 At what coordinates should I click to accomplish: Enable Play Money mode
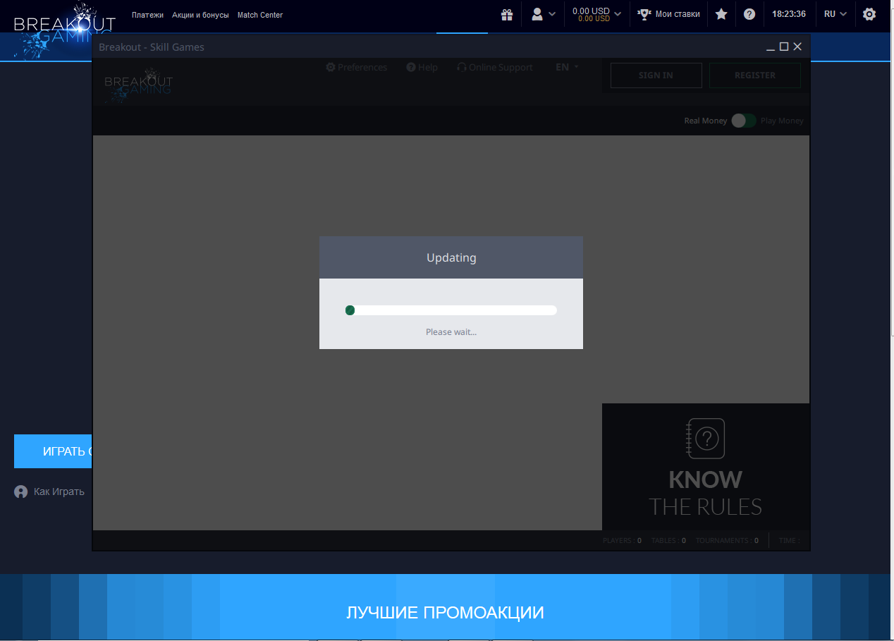click(x=782, y=121)
